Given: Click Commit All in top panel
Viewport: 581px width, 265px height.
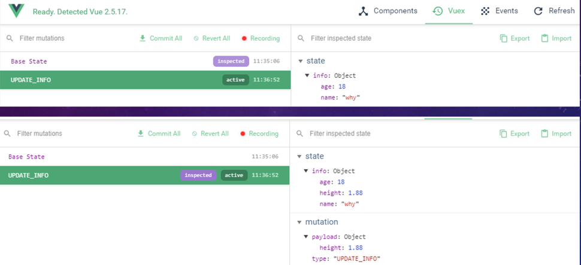Looking at the screenshot, I should tap(160, 38).
